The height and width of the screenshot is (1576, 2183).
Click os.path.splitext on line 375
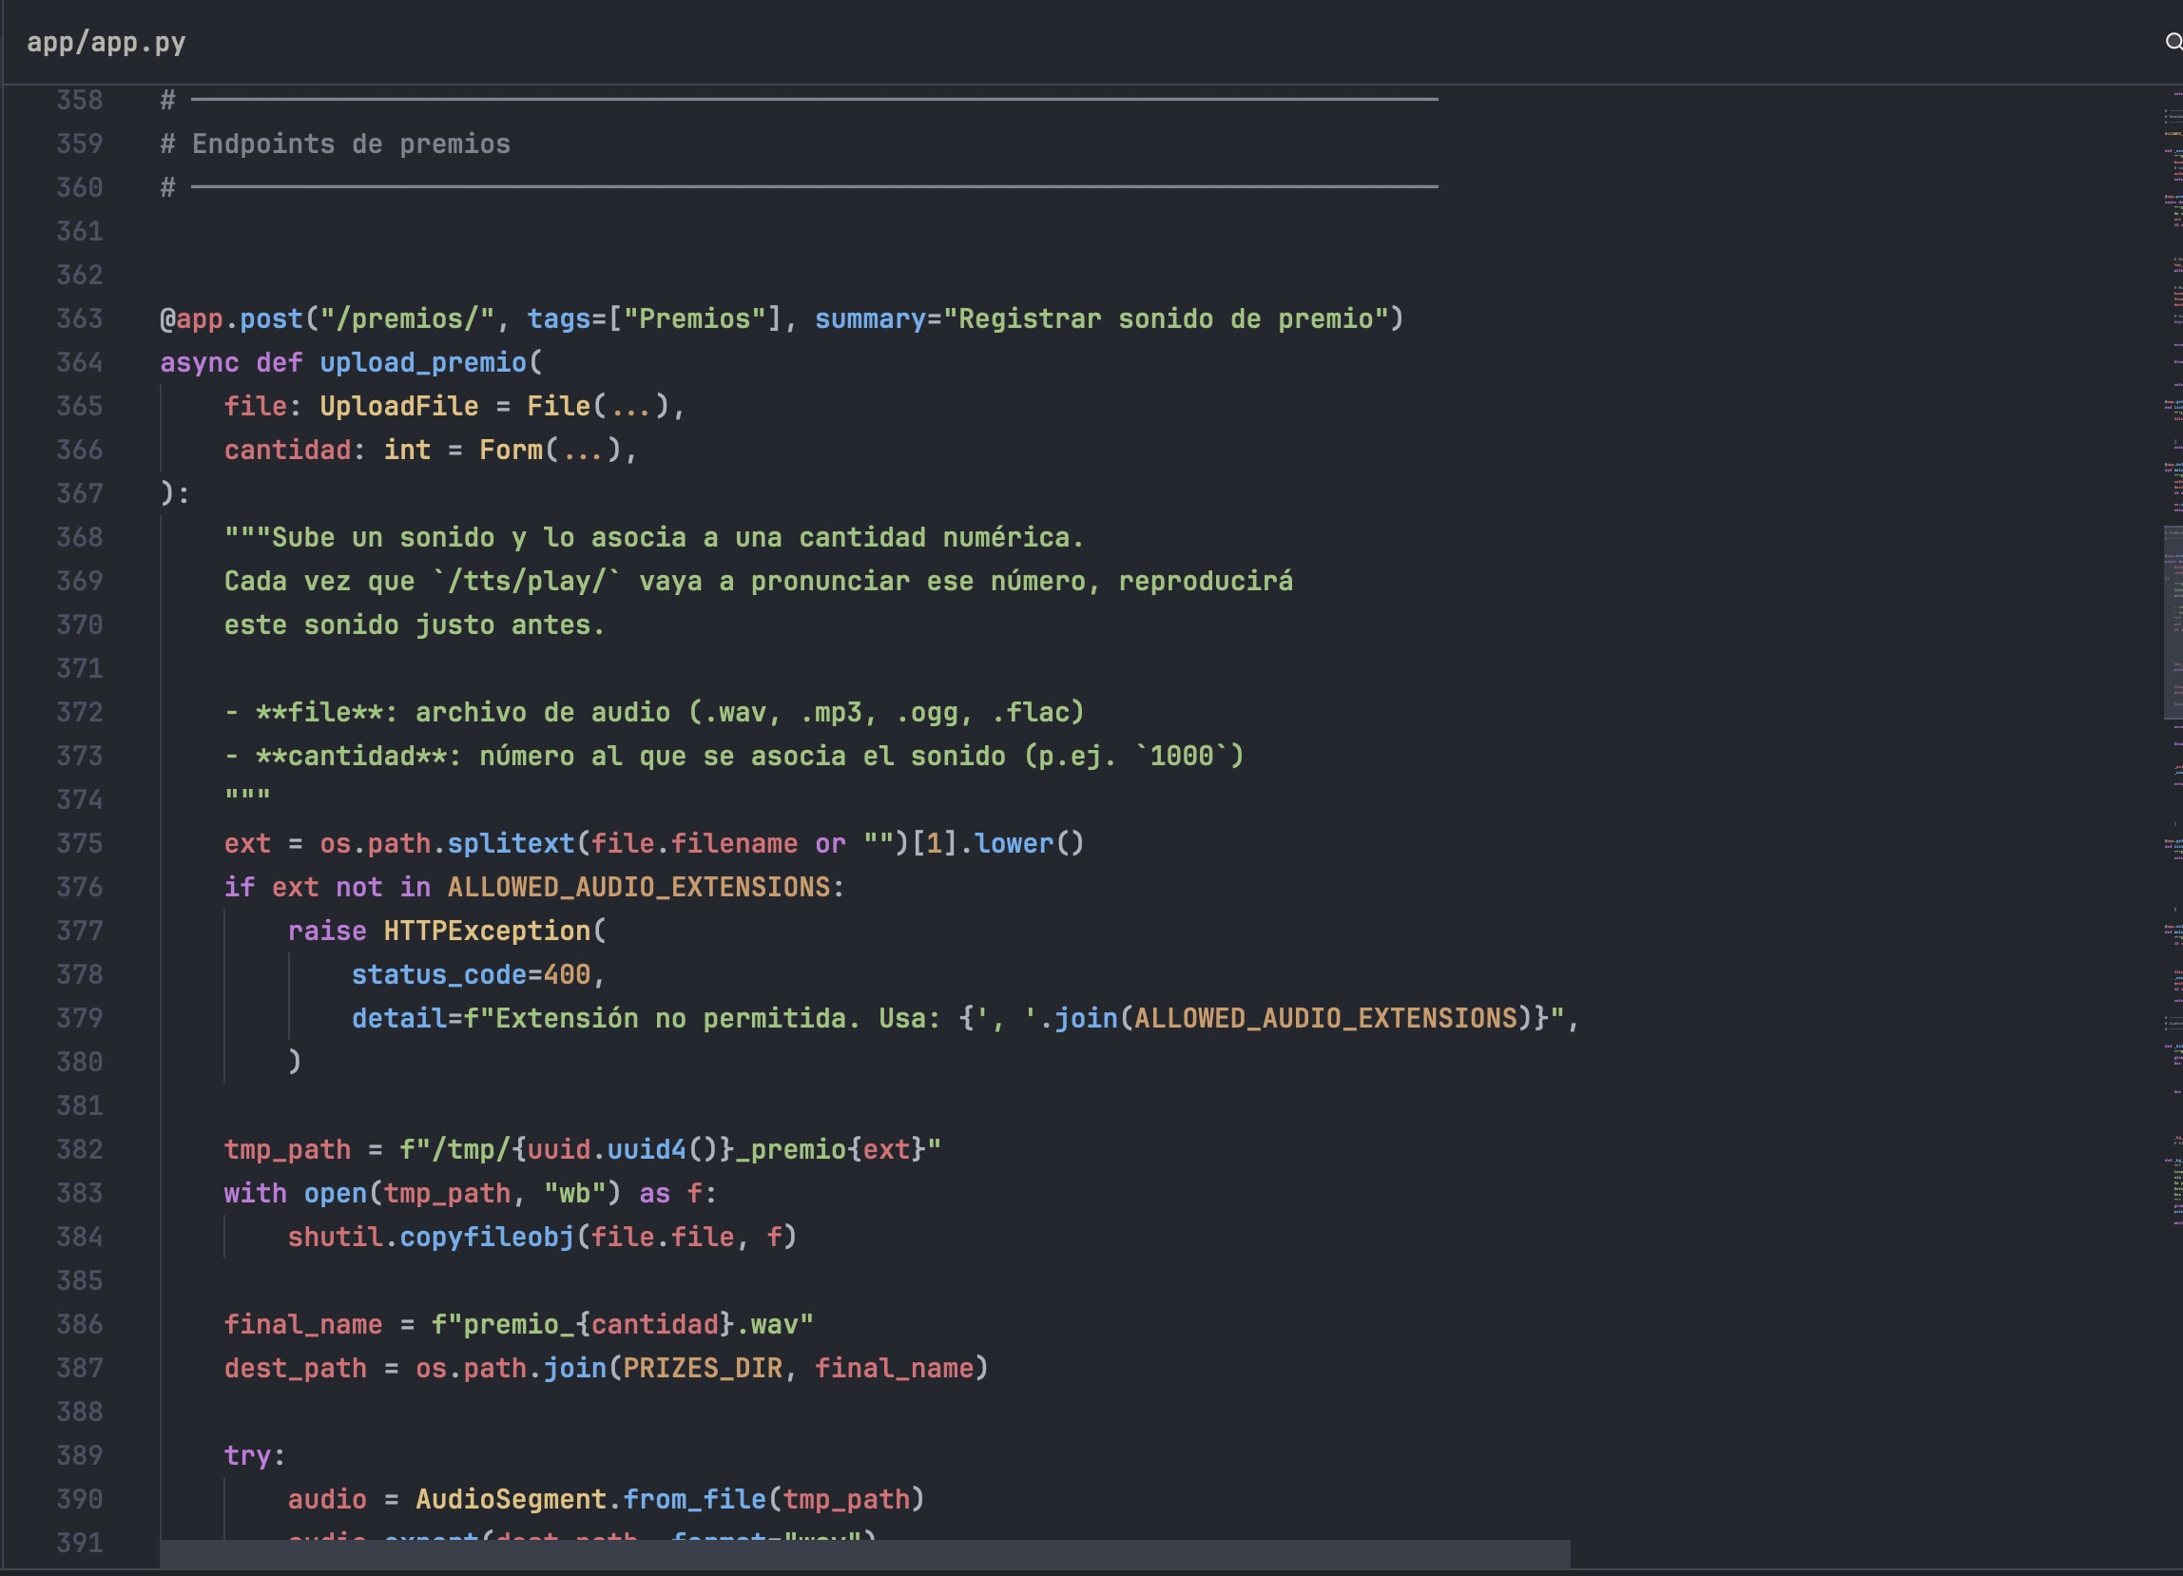tap(447, 843)
